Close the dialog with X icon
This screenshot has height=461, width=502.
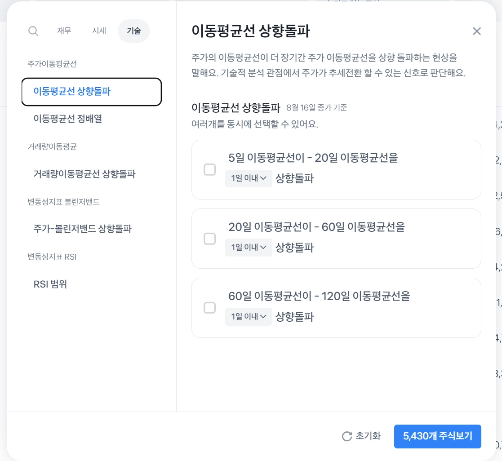click(x=477, y=31)
